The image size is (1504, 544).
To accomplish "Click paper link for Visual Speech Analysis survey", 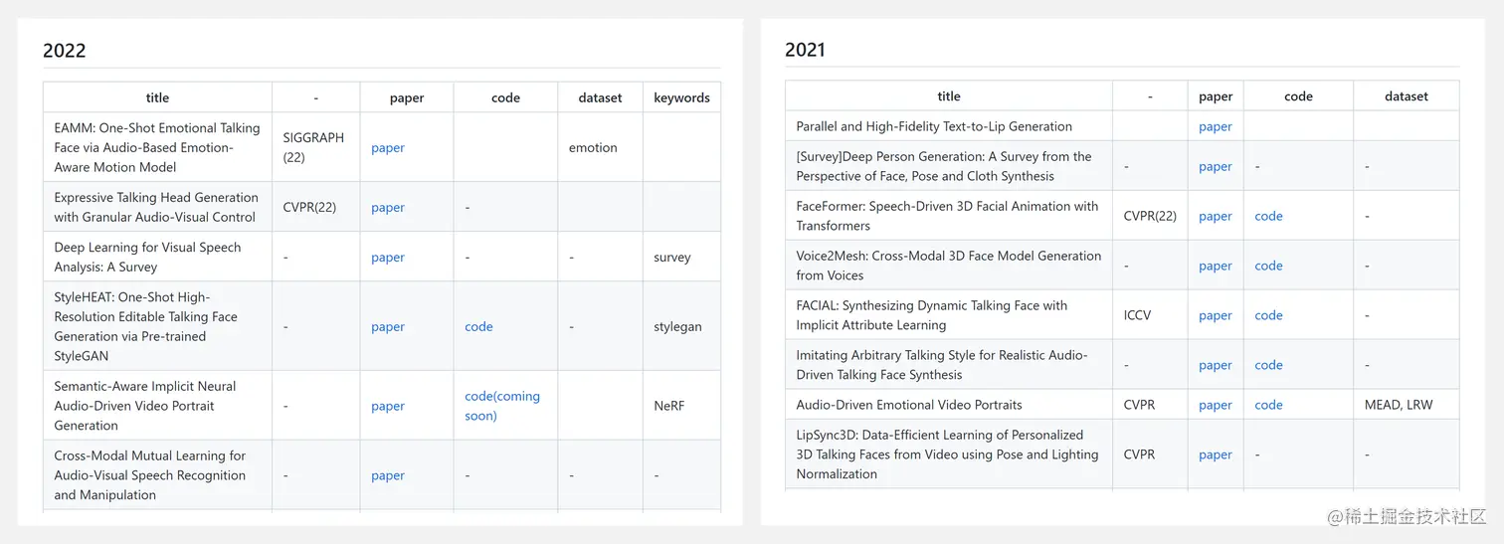I will click(x=388, y=257).
